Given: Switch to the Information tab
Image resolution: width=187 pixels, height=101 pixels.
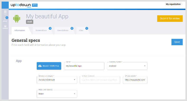Looking at the screenshot, I should click(x=20, y=31).
